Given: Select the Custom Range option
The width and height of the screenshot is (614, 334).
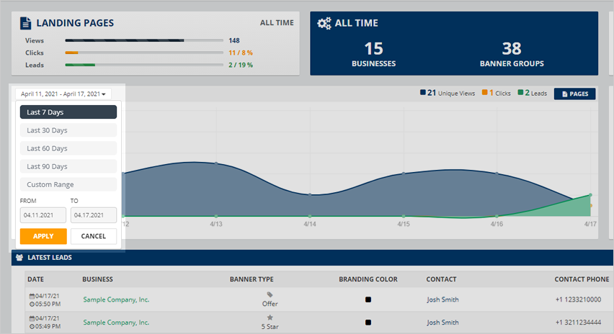Looking at the screenshot, I should (x=68, y=184).
